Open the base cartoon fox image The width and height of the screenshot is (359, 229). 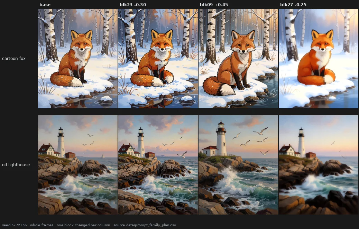click(x=78, y=58)
